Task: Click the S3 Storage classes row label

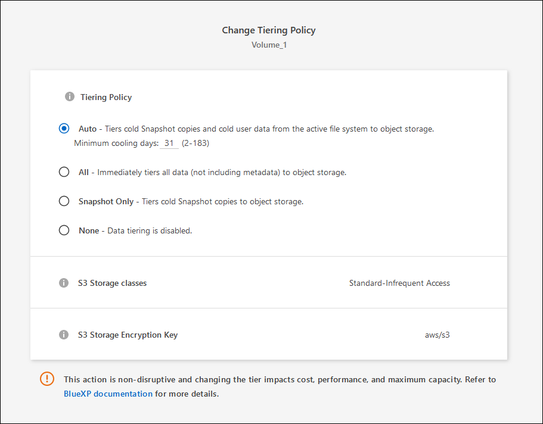Action: coord(112,283)
